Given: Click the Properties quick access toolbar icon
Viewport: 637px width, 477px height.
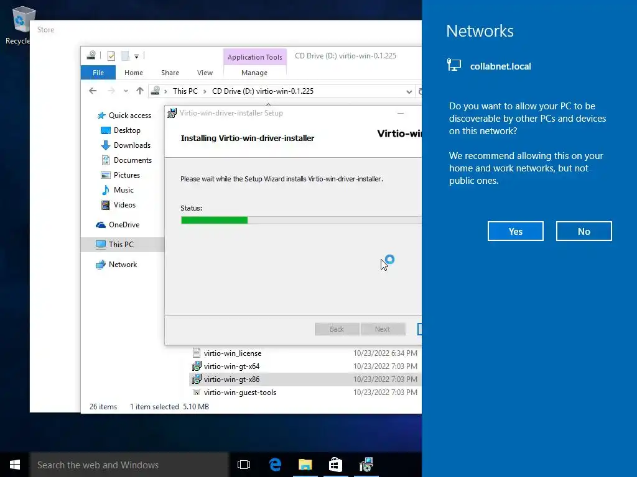Looking at the screenshot, I should 111,56.
